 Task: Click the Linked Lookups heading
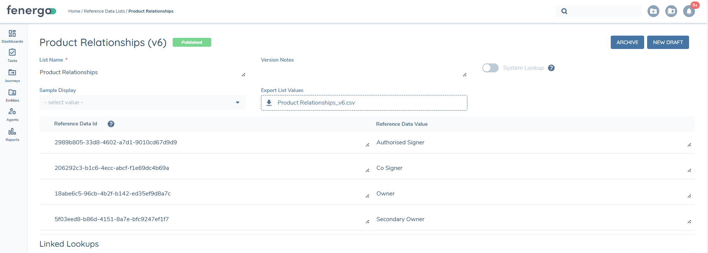coord(69,244)
